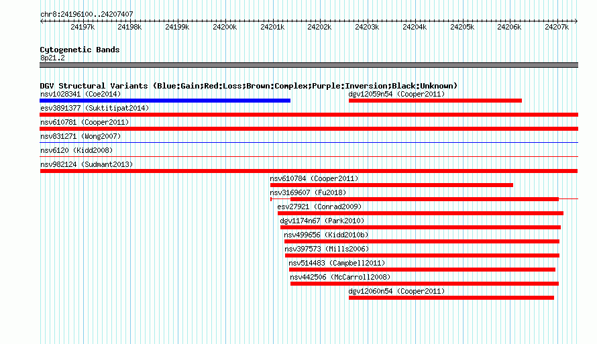Click the red dgv1174n67 loss bar
This screenshot has width=597, height=344.
pos(421,227)
